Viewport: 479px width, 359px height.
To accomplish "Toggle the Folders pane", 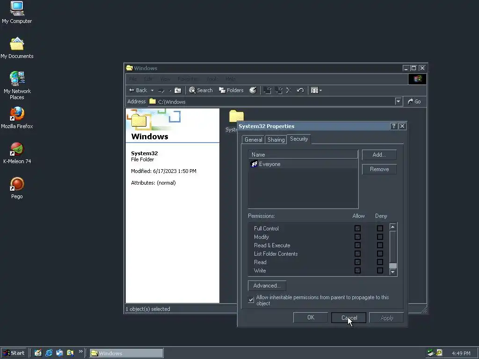I will pyautogui.click(x=231, y=90).
